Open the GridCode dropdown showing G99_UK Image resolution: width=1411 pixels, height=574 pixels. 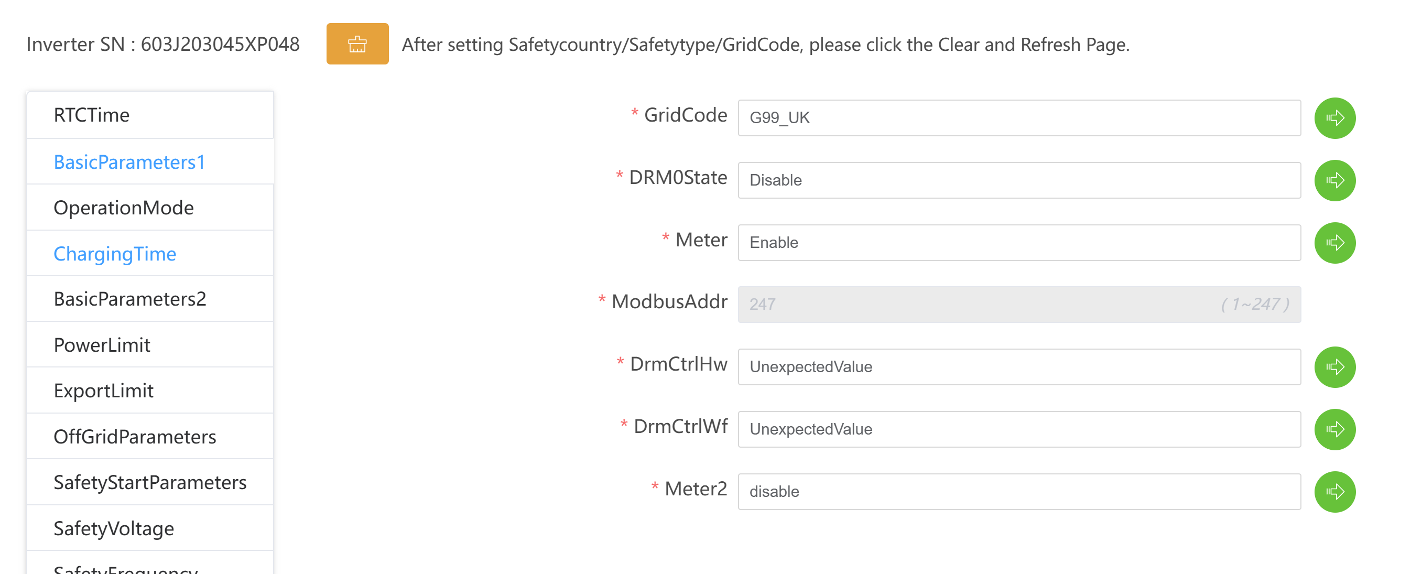1019,118
